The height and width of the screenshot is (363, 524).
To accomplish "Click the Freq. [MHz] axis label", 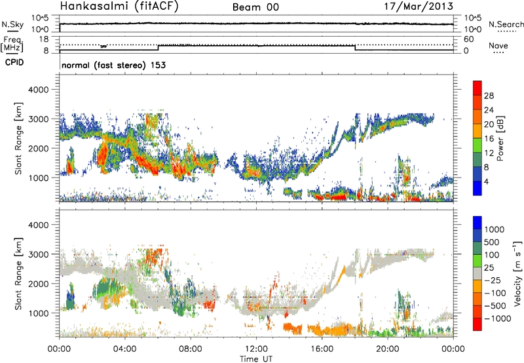I will 12,44.
